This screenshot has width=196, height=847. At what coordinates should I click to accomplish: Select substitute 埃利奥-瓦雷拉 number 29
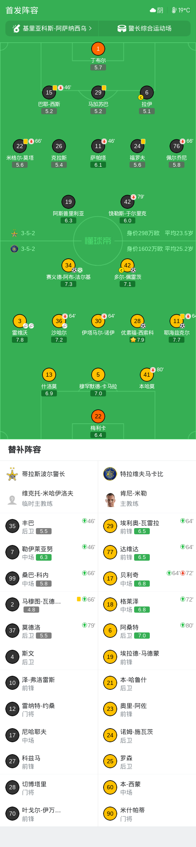coord(147,526)
